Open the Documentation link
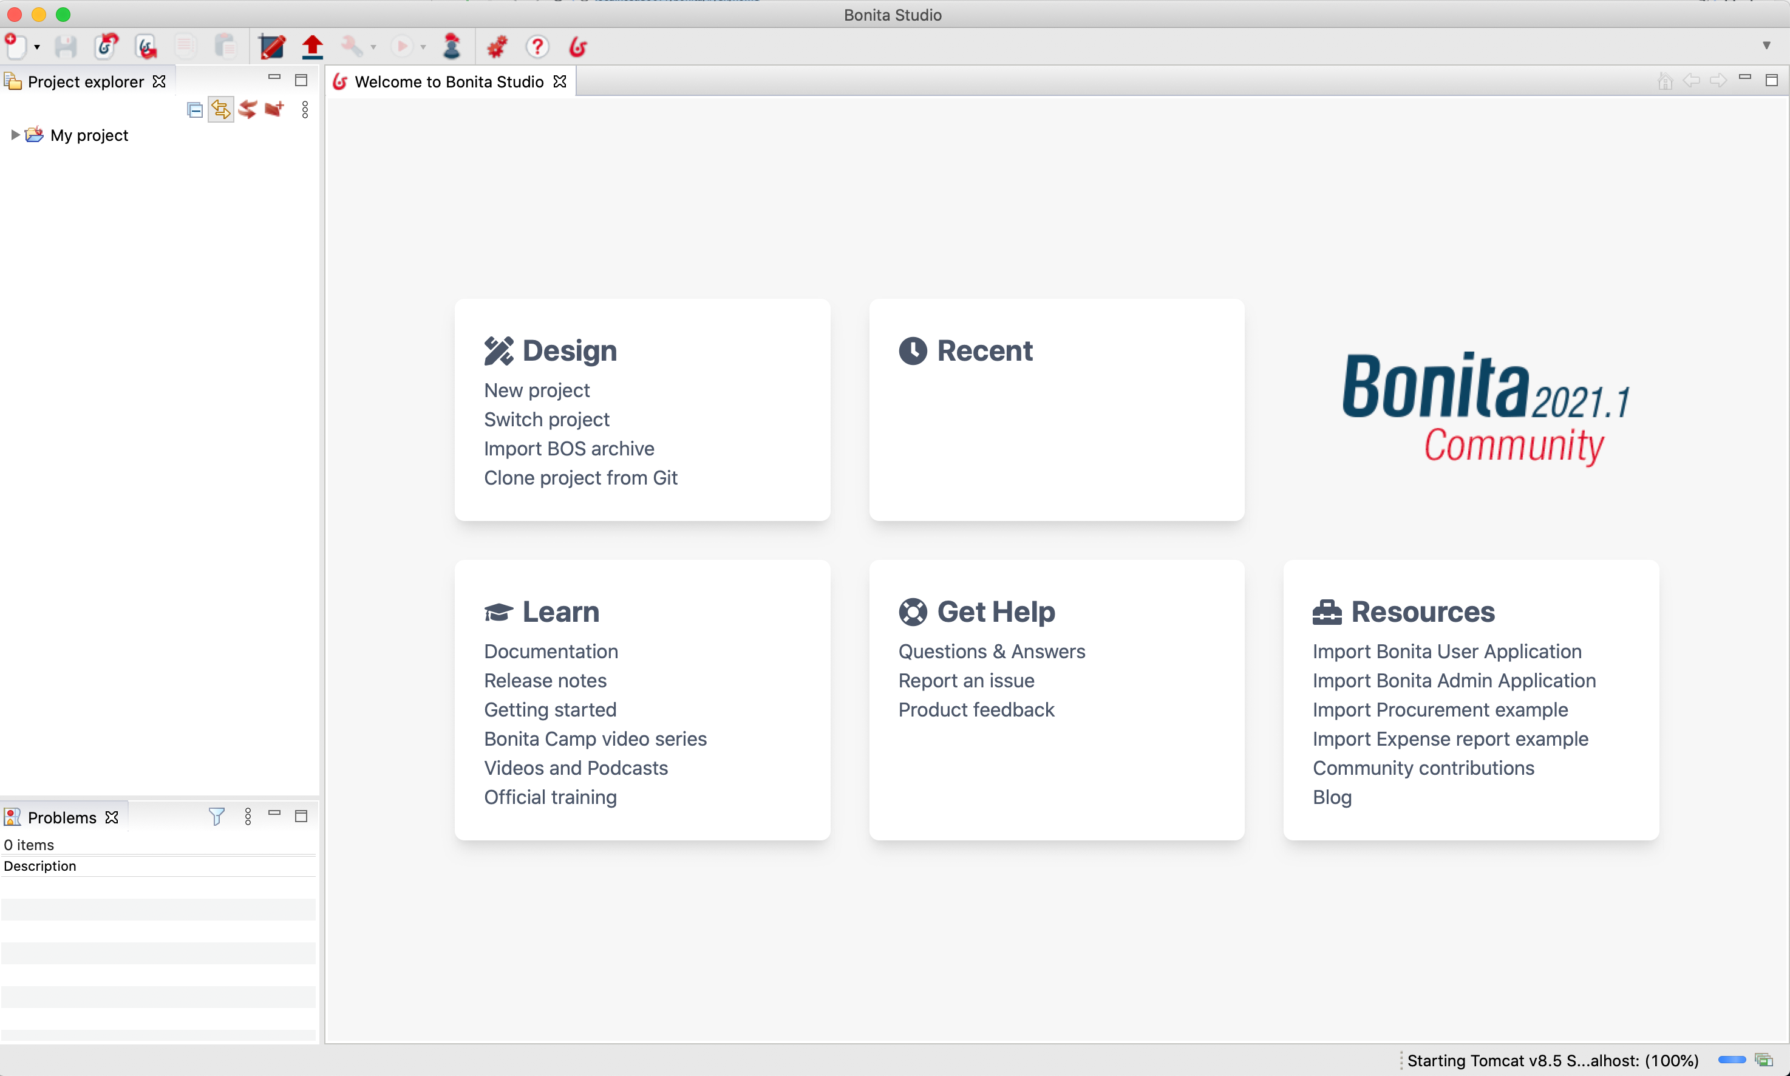Image resolution: width=1790 pixels, height=1076 pixels. (x=551, y=651)
